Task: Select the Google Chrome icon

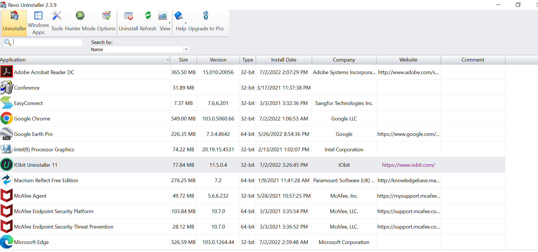Action: pyautogui.click(x=7, y=118)
